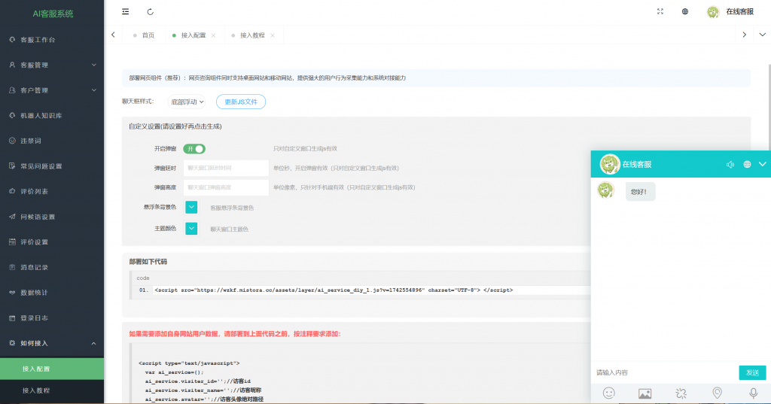The height and width of the screenshot is (404, 771).
Task: Click the chat widget header avatar
Action: click(x=610, y=164)
